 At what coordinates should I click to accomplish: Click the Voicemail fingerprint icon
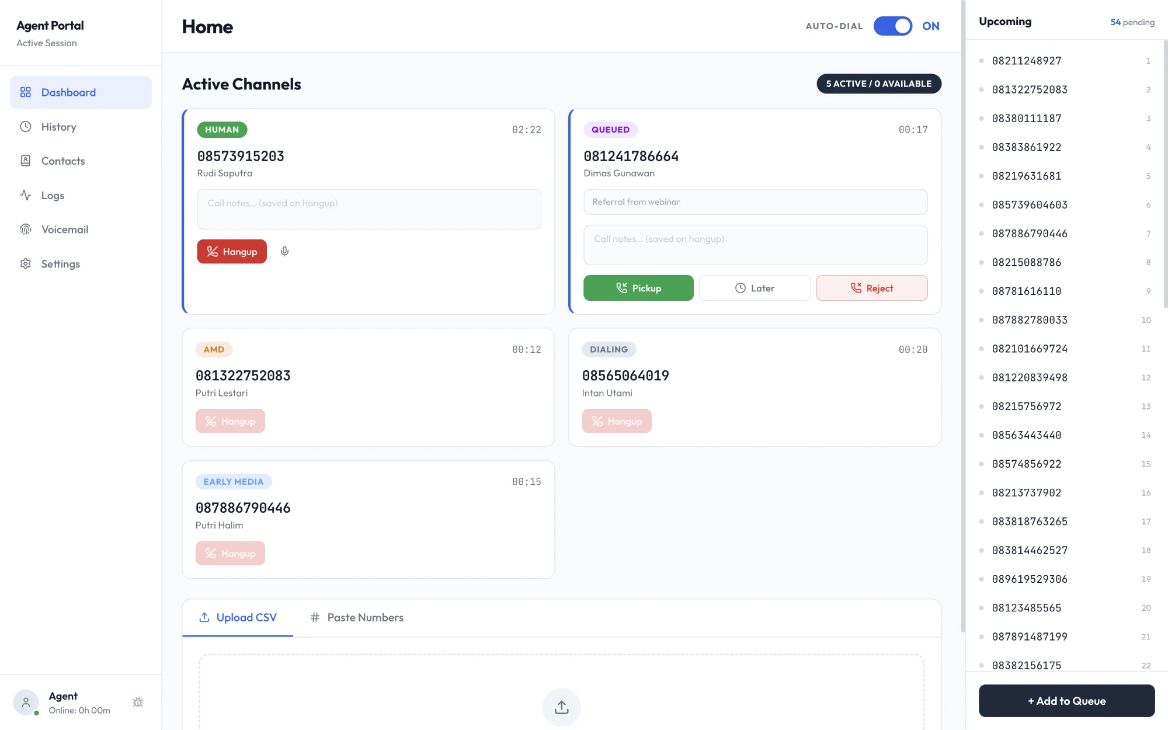tap(25, 230)
